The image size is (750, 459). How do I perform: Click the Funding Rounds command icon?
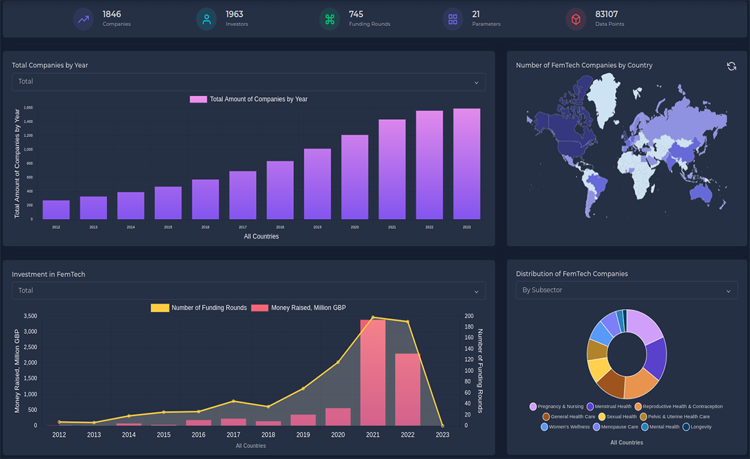click(x=330, y=19)
